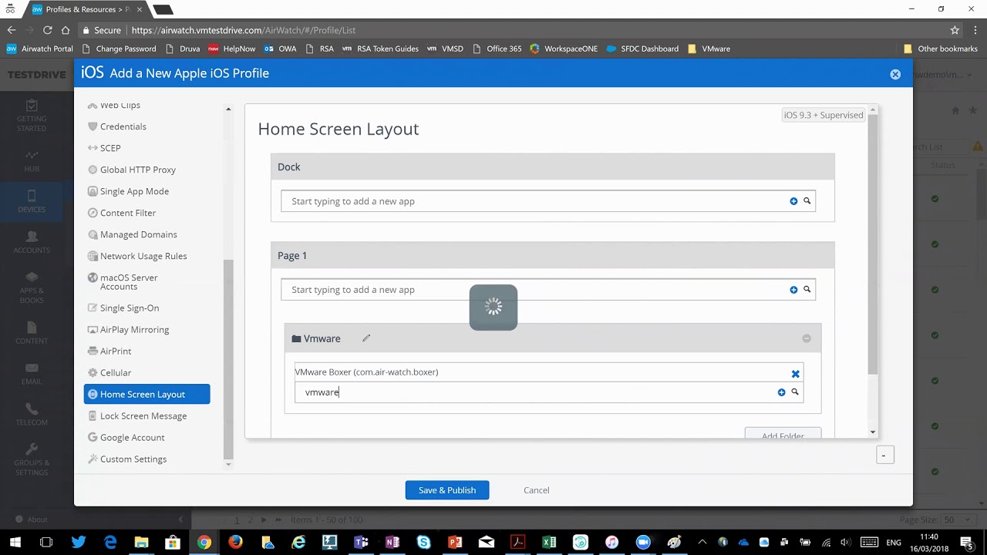This screenshot has height=555, width=987.
Task: Remove the Vmware folder with minus icon
Action: (x=807, y=338)
